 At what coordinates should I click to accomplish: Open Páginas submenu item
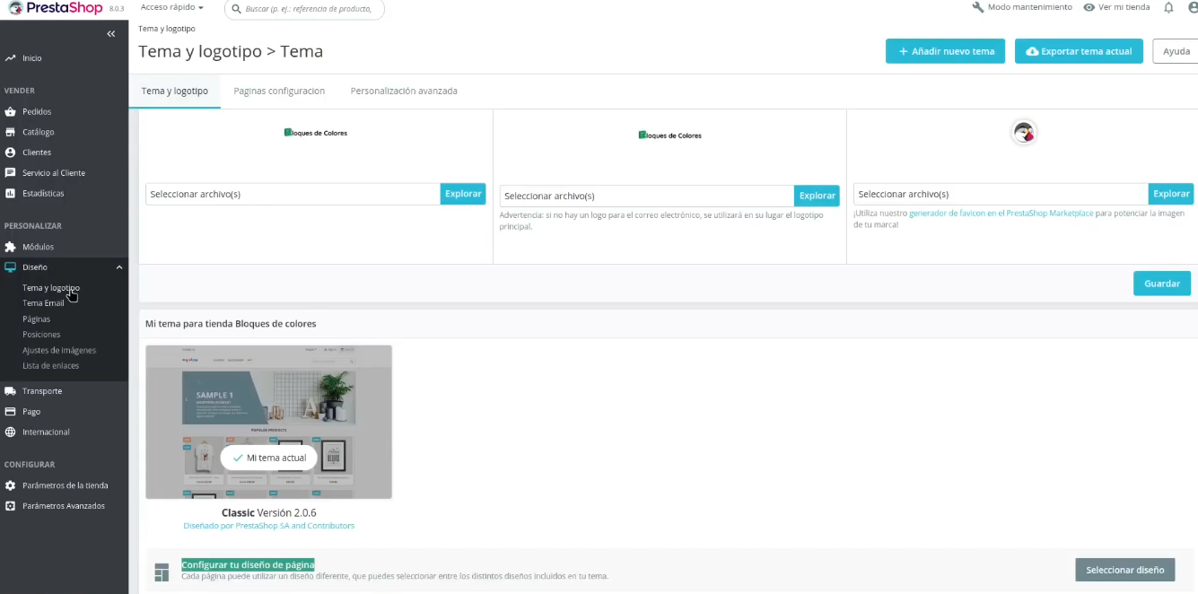37,319
